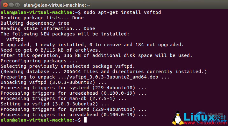Click the indented package name 'vsftpd'
This screenshot has width=228, height=126.
tap(15, 39)
